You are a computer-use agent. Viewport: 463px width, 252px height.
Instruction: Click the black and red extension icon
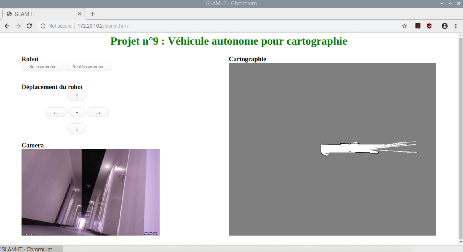click(x=418, y=26)
